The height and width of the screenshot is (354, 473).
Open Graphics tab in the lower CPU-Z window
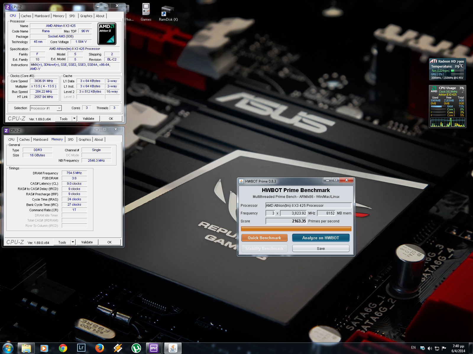pos(85,140)
